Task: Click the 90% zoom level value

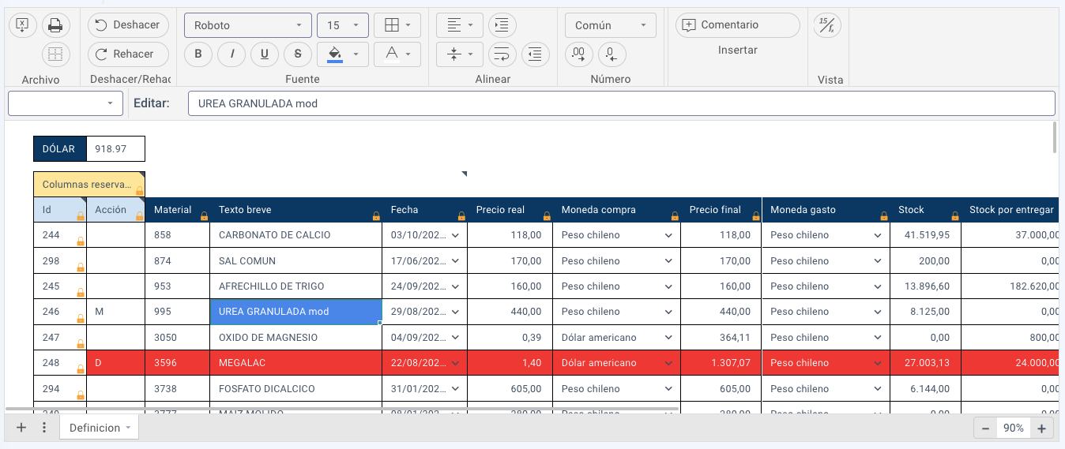Action: coord(1014,428)
